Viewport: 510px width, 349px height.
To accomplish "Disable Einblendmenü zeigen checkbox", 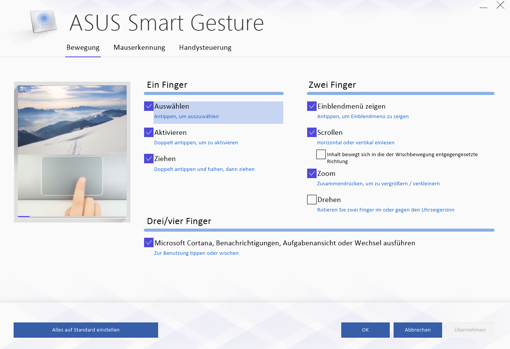I will (x=312, y=106).
